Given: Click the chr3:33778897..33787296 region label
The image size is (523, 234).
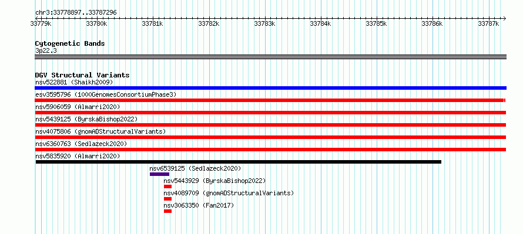Looking at the screenshot, I should [76, 13].
